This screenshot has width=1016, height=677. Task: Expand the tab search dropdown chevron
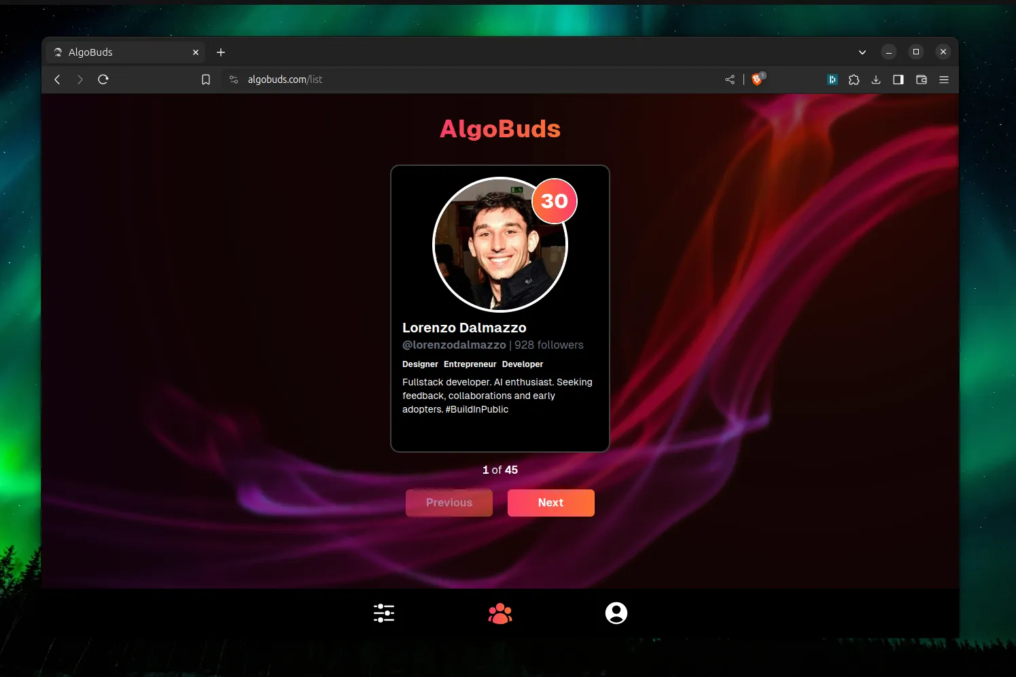point(862,52)
